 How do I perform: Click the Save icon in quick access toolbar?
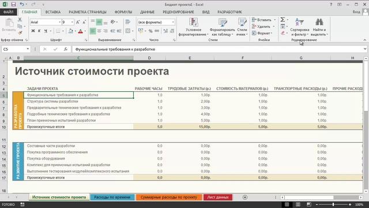coord(13,4)
